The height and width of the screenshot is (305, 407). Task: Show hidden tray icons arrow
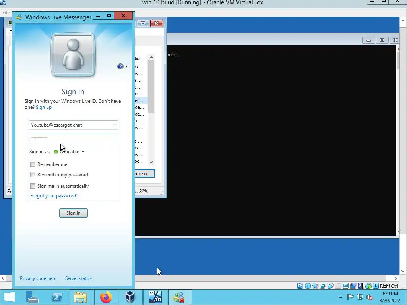pyautogui.click(x=341, y=297)
